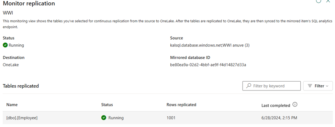Sort by the Last completed column header
The width and height of the screenshot is (335, 127).
(x=276, y=105)
